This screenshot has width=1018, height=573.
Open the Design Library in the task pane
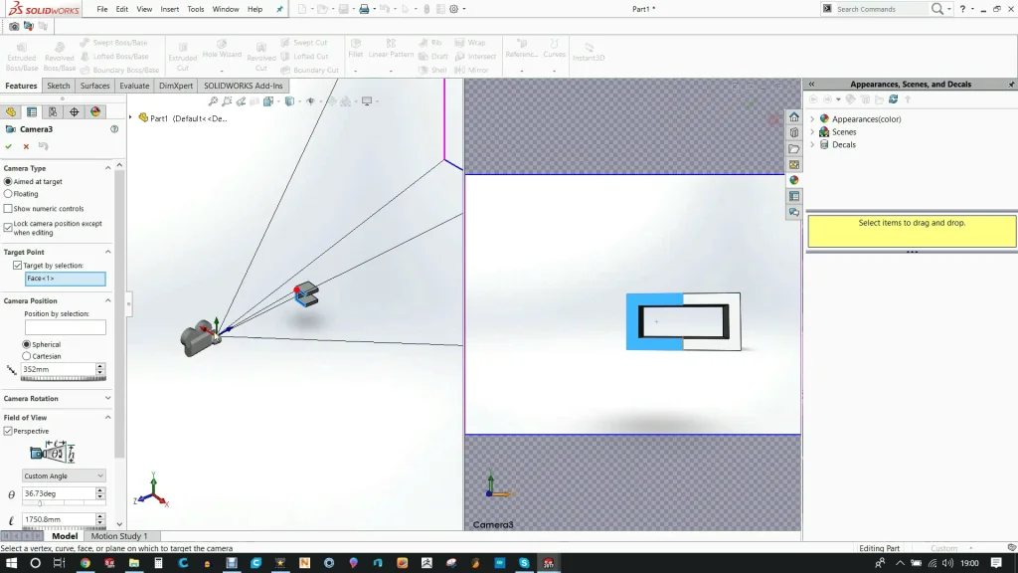(793, 132)
